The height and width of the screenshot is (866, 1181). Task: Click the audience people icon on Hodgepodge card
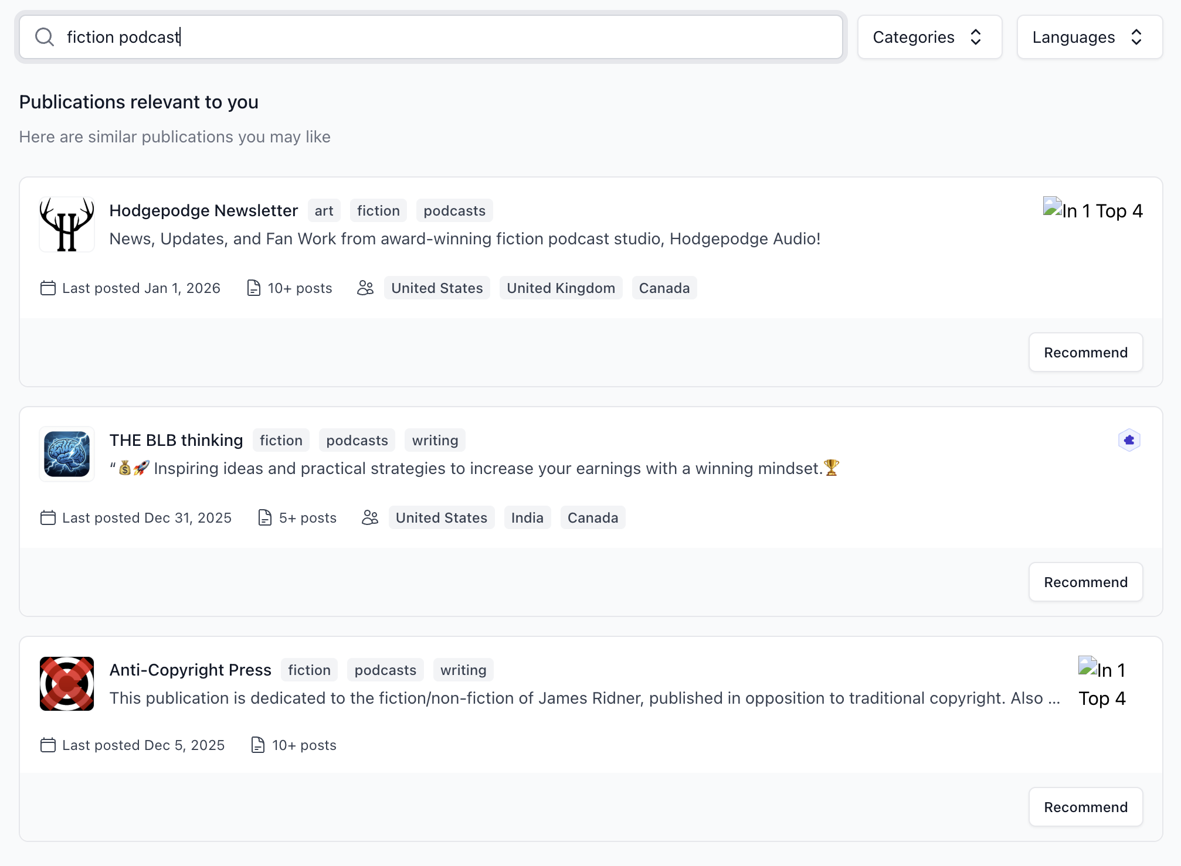pos(365,288)
